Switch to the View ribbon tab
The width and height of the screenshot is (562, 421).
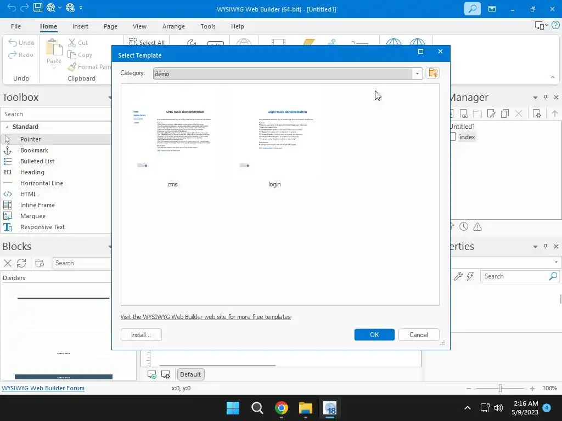[x=139, y=26]
